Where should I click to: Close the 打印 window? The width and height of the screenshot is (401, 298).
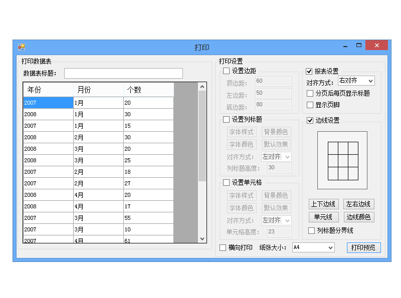[377, 45]
